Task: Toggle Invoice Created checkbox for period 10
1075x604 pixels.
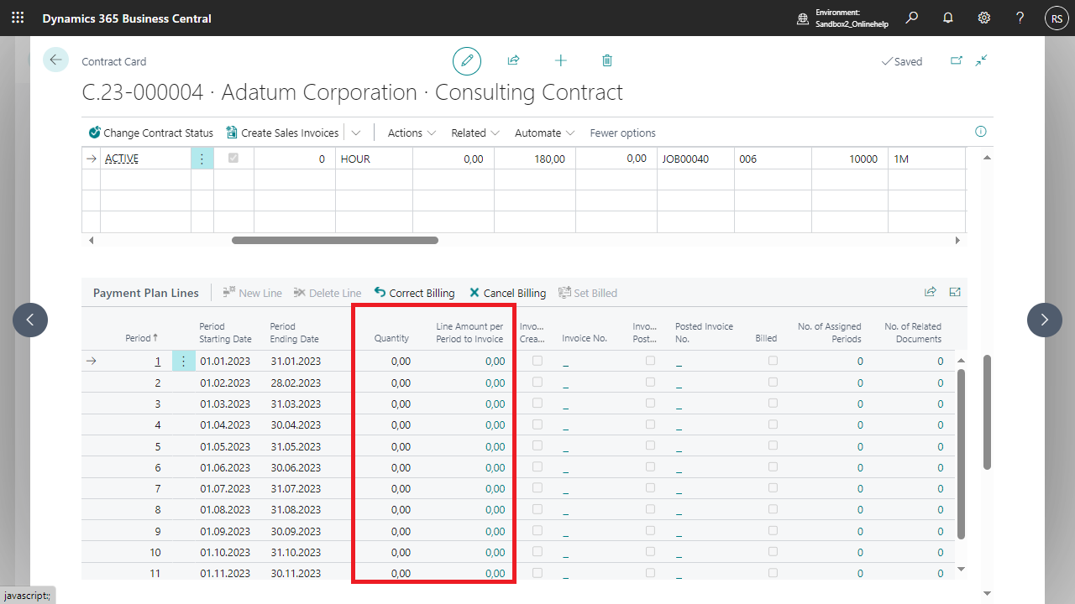Action: click(x=537, y=552)
